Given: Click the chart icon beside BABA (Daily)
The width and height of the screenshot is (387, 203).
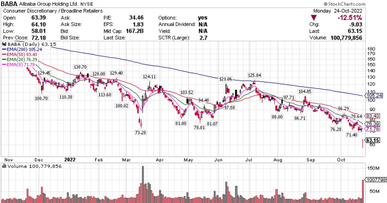Looking at the screenshot, I should tap(4, 45).
